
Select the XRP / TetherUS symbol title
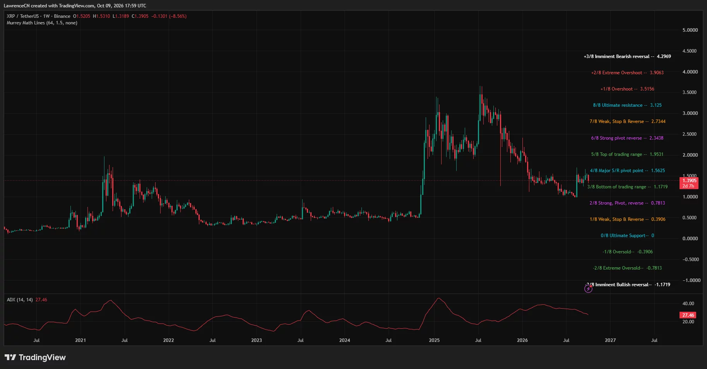38,16
